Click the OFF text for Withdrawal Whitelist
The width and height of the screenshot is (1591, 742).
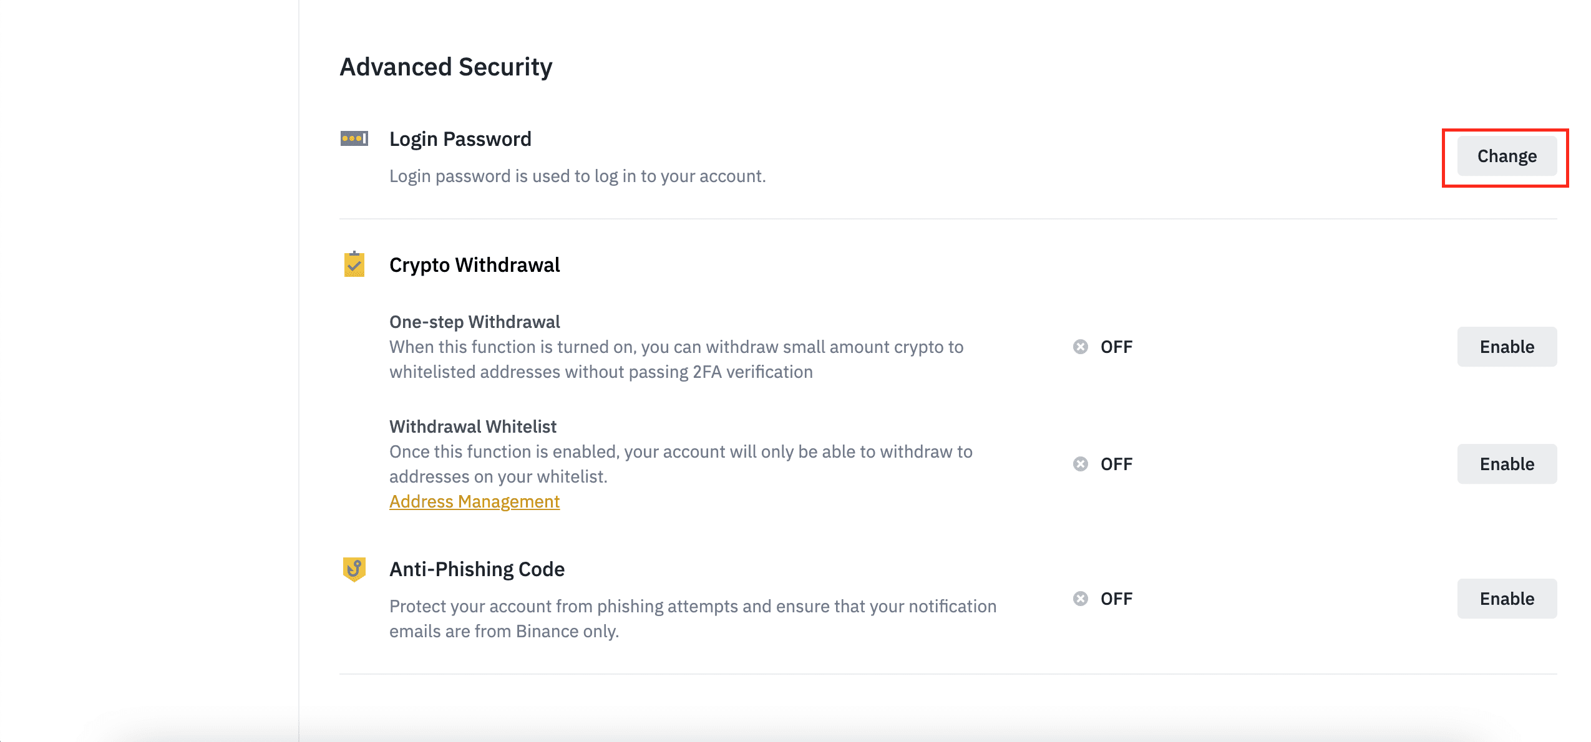pyautogui.click(x=1116, y=464)
